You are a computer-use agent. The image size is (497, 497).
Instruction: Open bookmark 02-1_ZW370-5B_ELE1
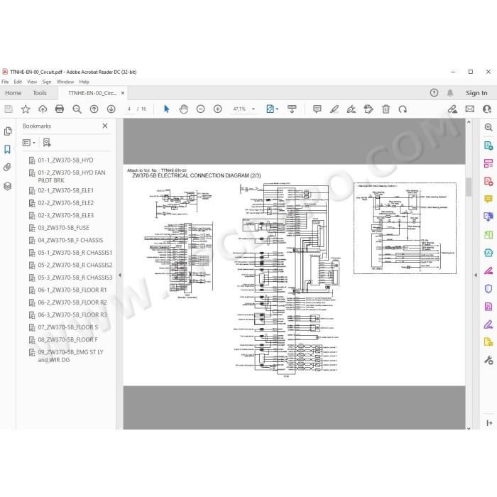click(x=65, y=190)
